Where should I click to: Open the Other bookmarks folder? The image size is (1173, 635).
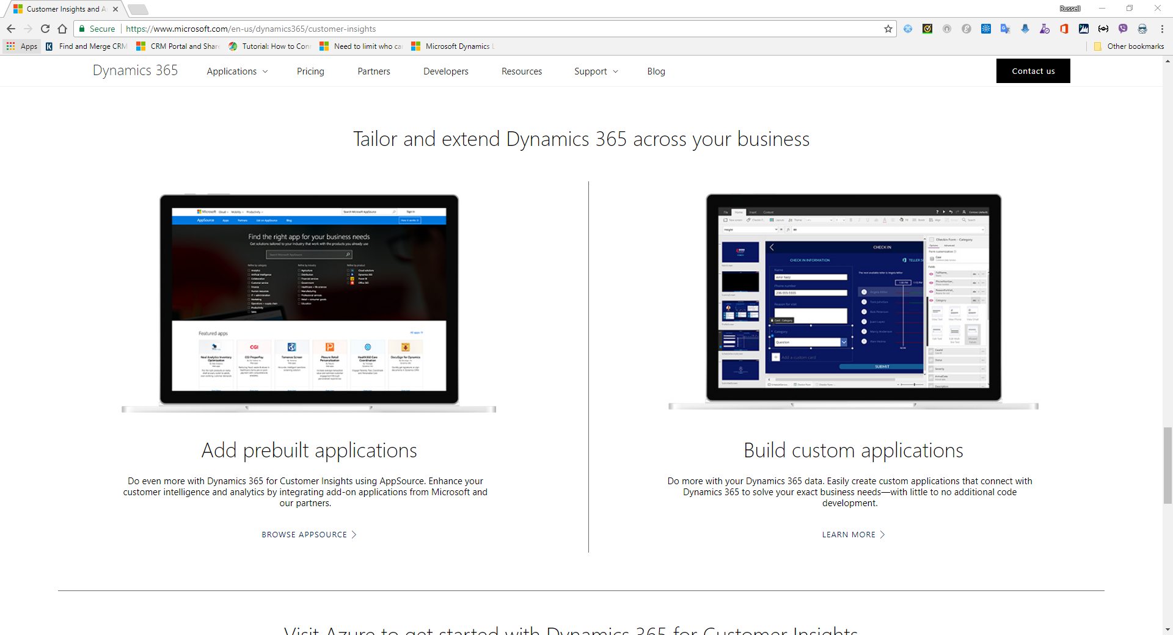click(1129, 46)
